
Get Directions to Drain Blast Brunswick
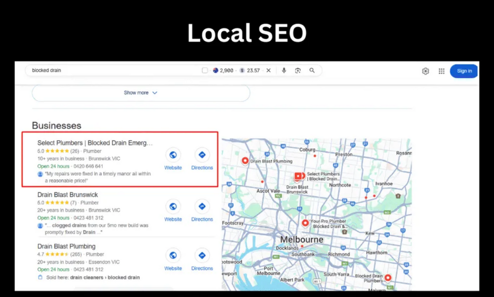point(202,211)
